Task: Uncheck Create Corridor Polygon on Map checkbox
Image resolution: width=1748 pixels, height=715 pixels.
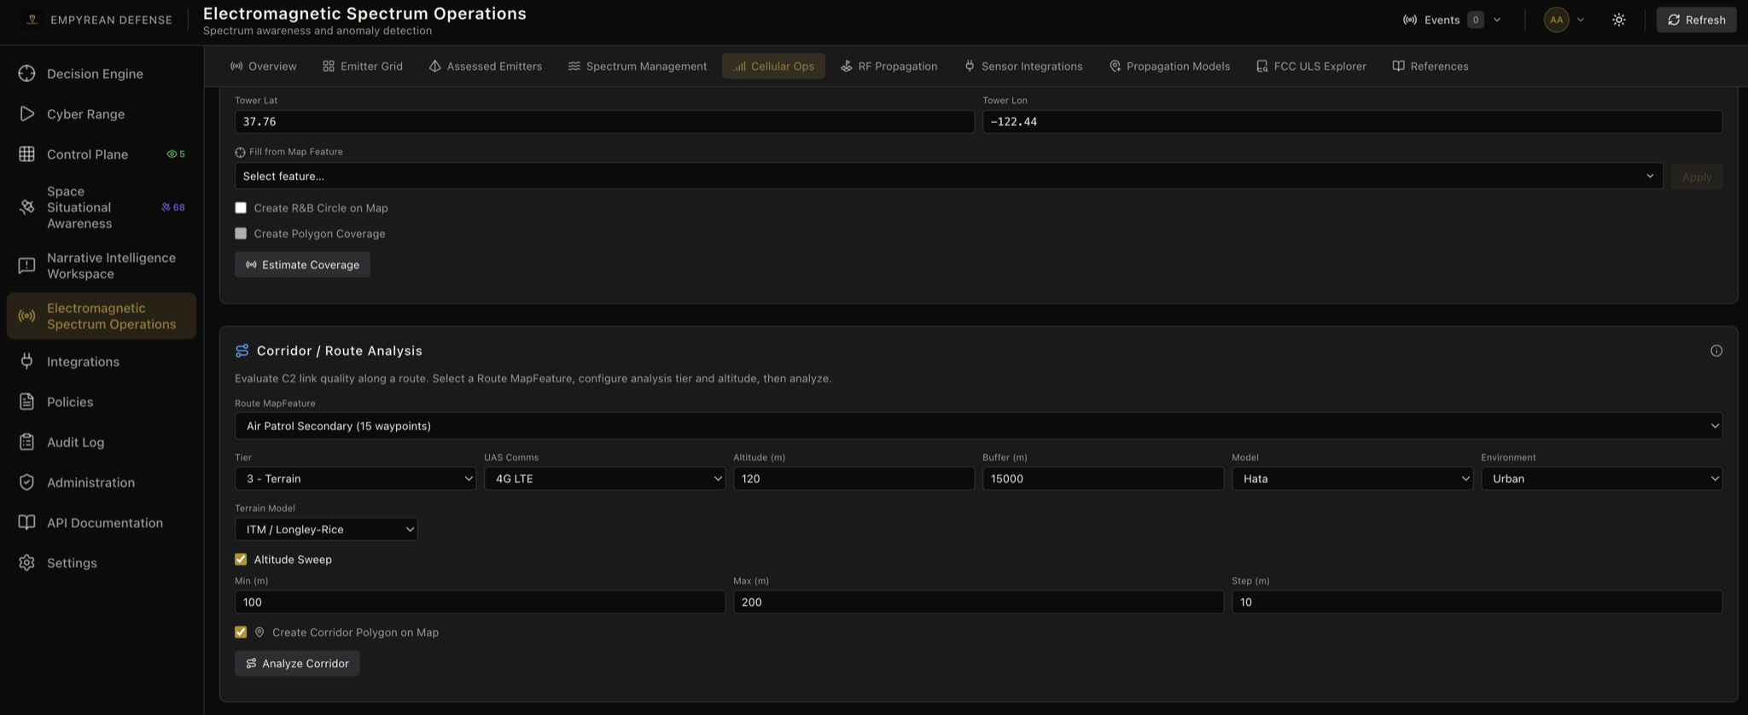Action: pyautogui.click(x=241, y=632)
